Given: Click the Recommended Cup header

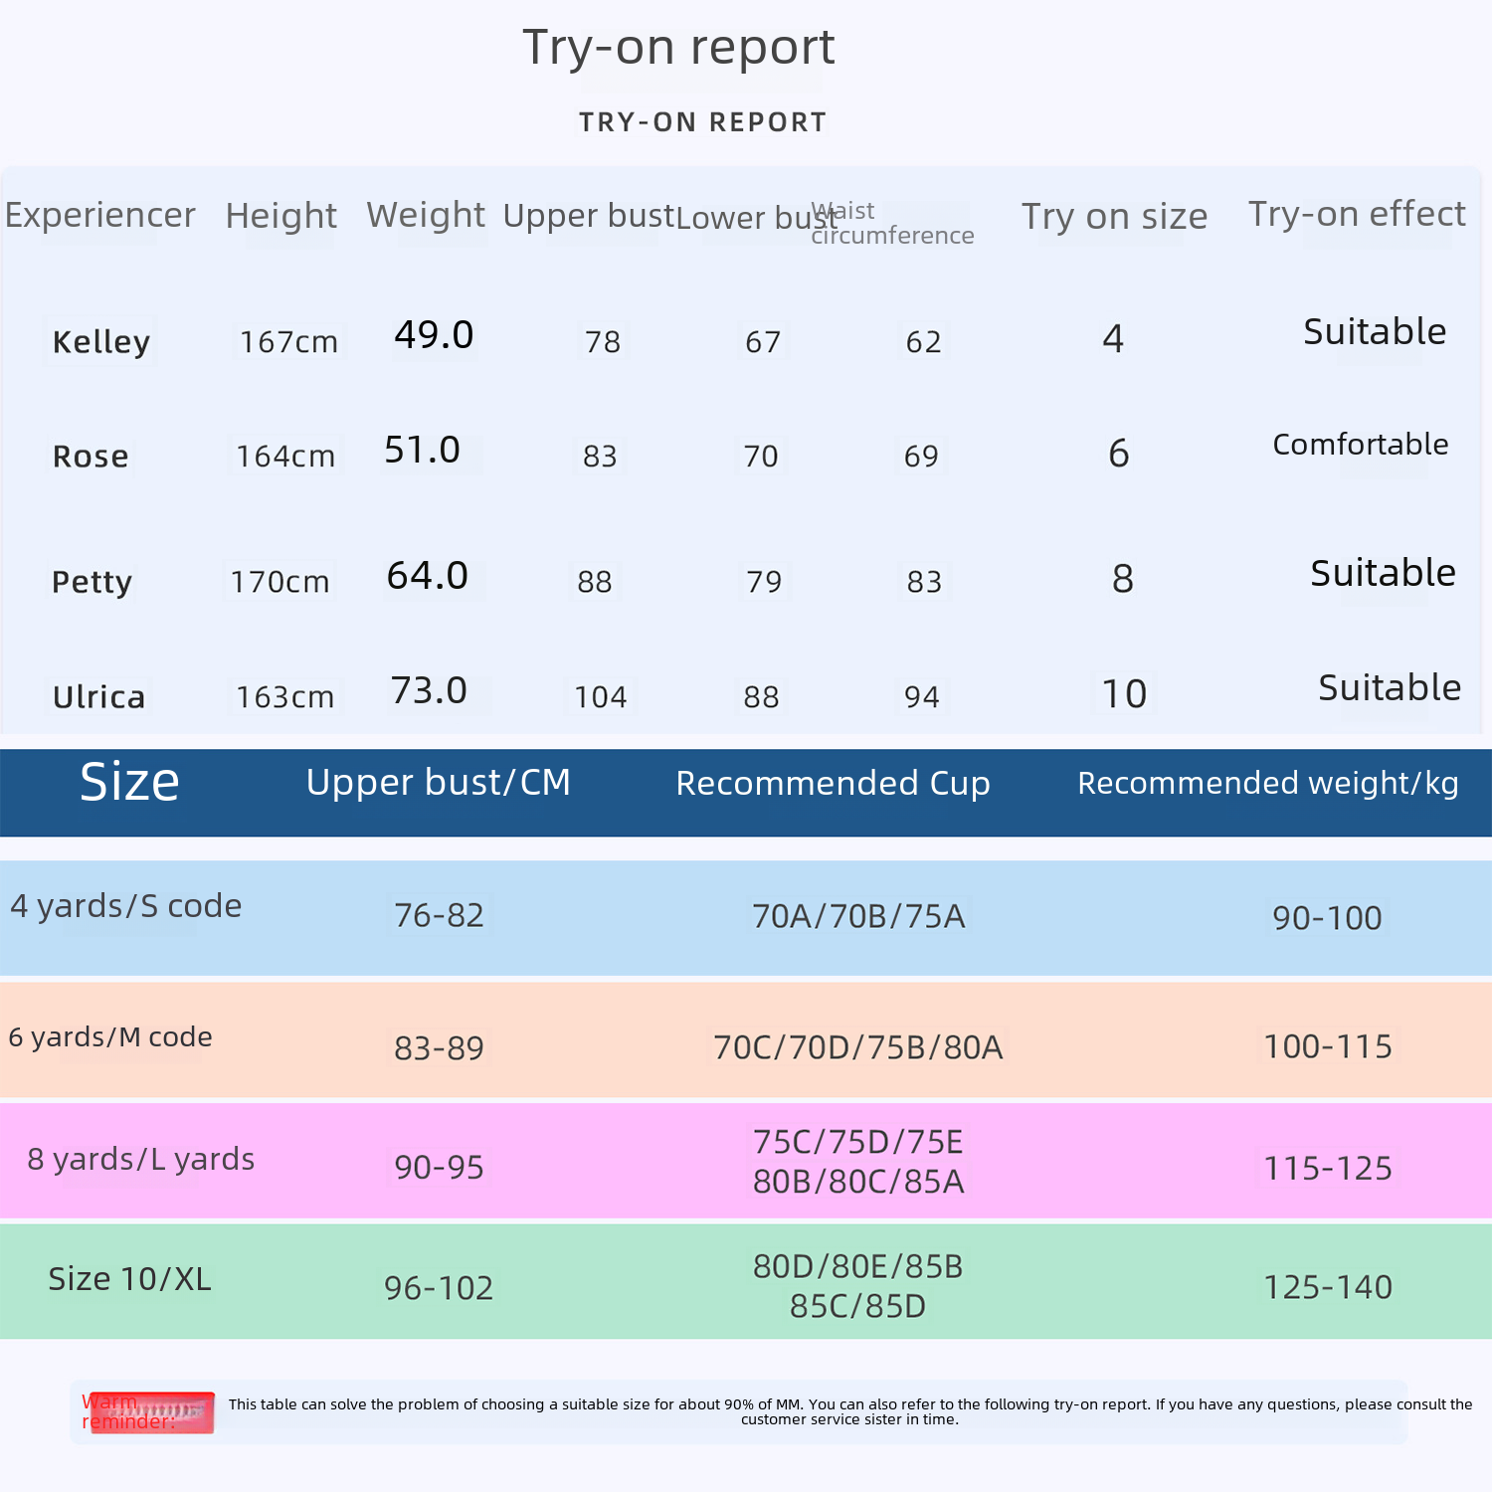Looking at the screenshot, I should tap(833, 783).
